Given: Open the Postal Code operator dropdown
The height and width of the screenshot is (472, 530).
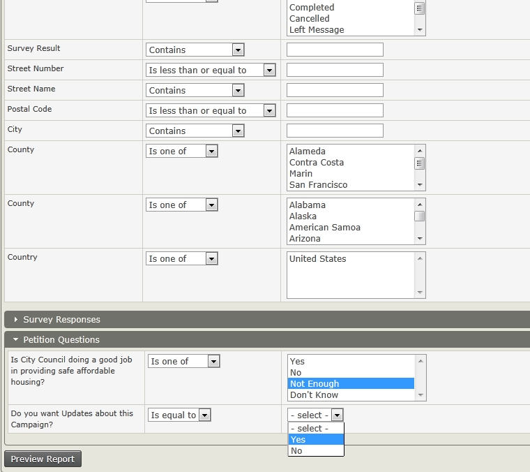Looking at the screenshot, I should [x=211, y=110].
